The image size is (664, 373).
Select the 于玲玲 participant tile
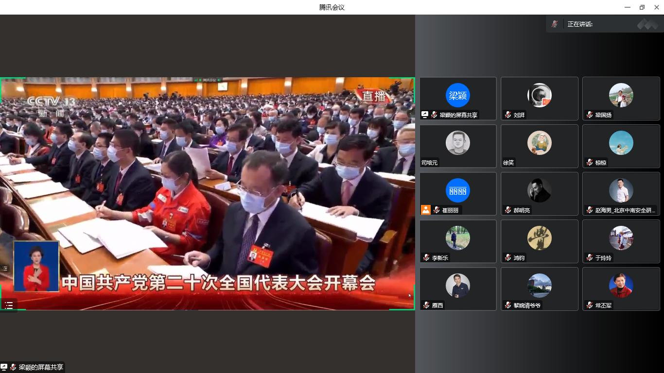(x=621, y=241)
